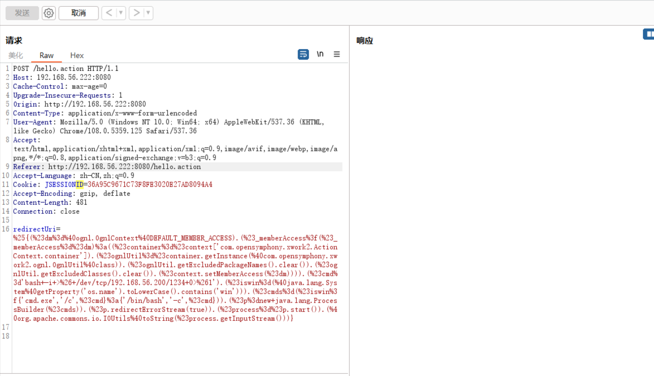Viewport: 654px width, 376px height.
Task: Click the 响应 (Response) panel heading
Action: tap(364, 41)
